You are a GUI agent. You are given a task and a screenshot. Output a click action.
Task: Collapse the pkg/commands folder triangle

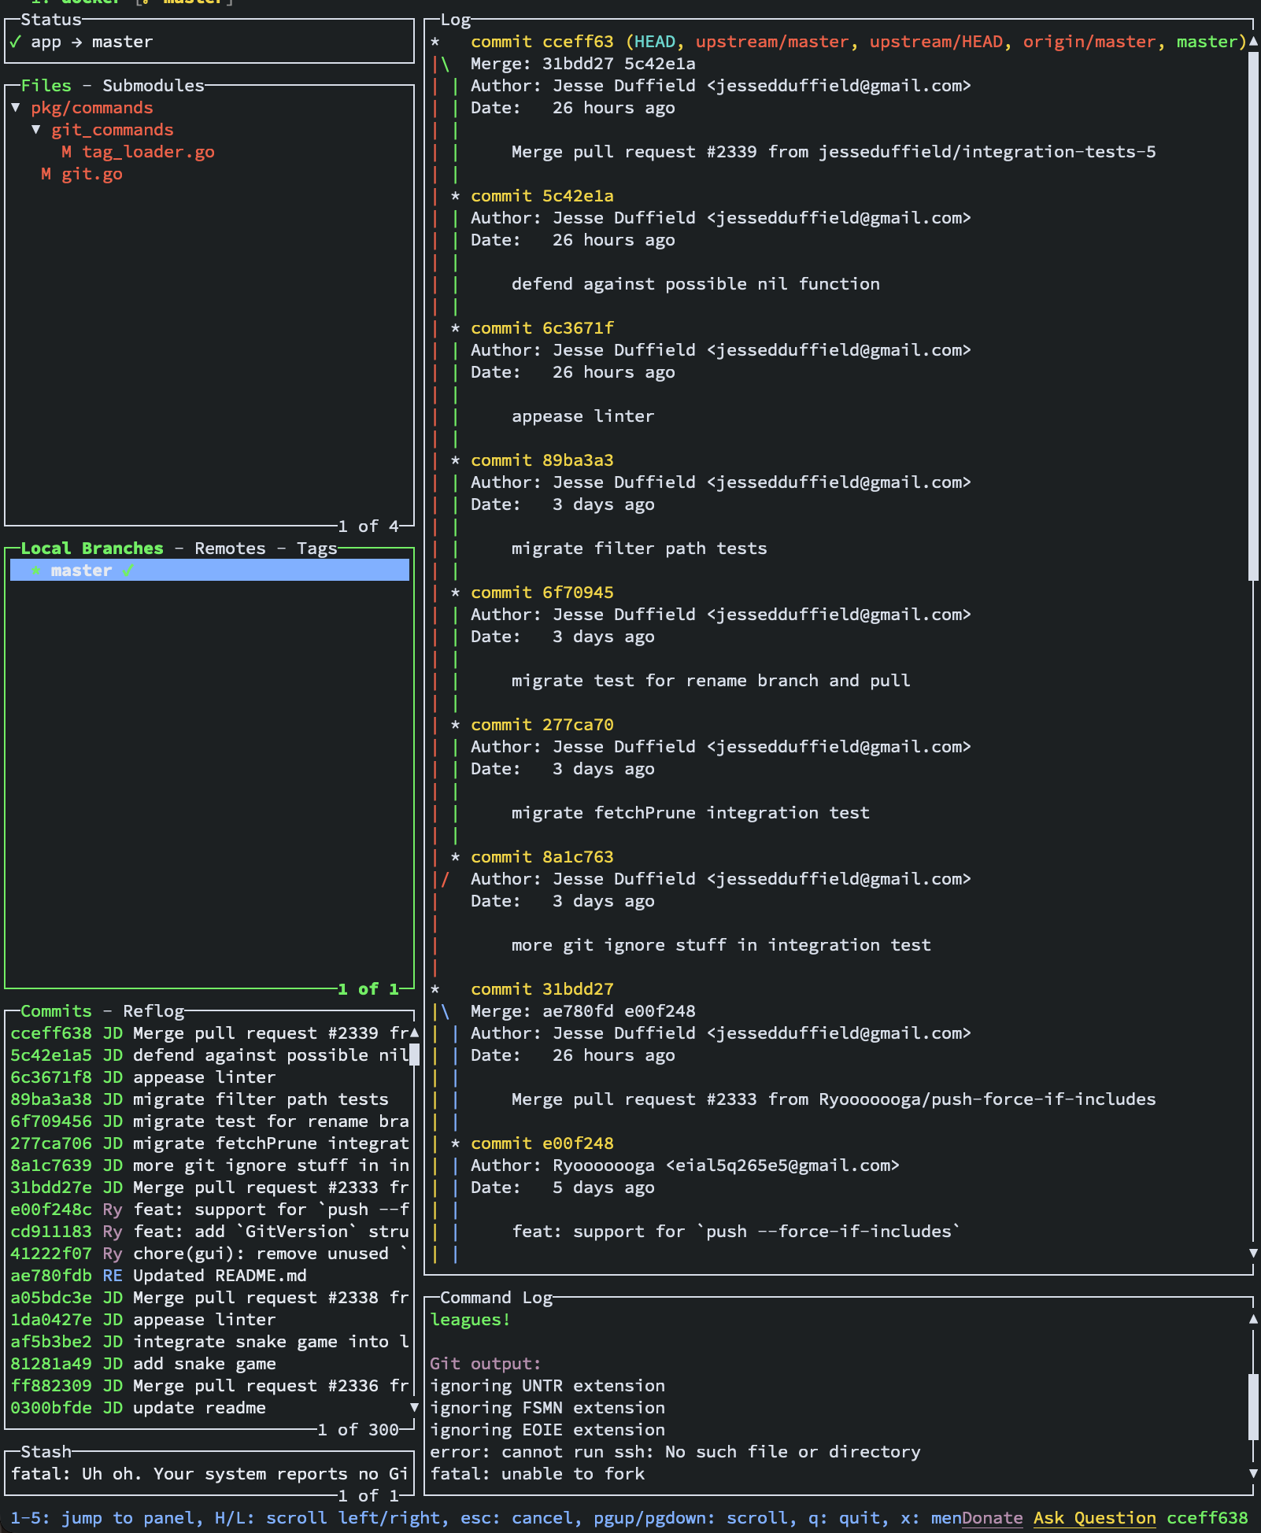click(16, 108)
